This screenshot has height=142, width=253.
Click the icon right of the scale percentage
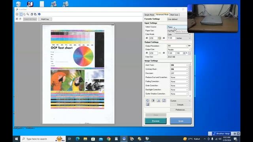click(x=189, y=53)
